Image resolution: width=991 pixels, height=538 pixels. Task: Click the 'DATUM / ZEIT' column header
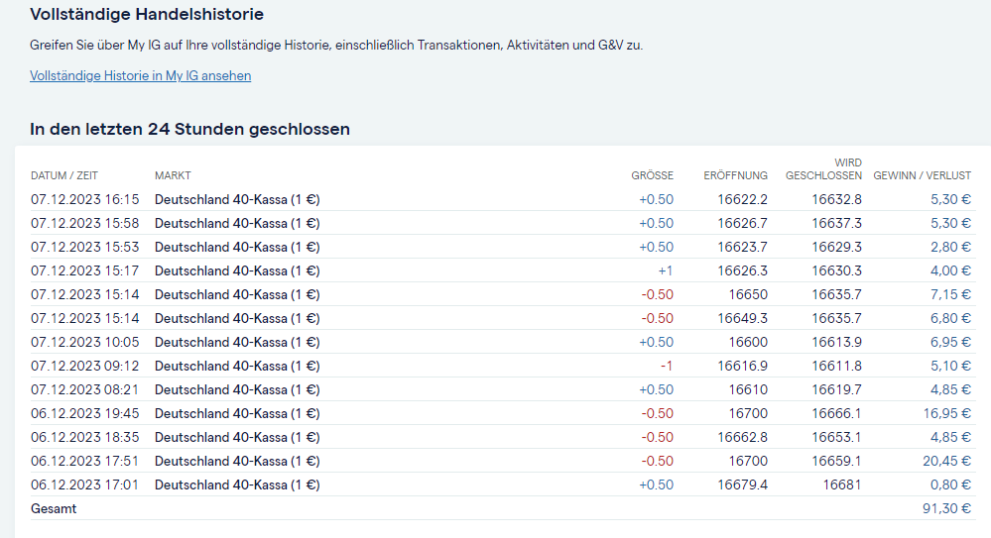click(63, 175)
